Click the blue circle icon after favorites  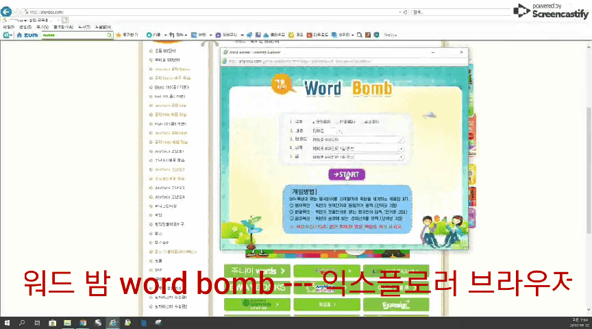tap(149, 35)
